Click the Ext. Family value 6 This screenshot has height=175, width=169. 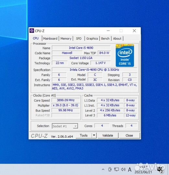point(59,80)
